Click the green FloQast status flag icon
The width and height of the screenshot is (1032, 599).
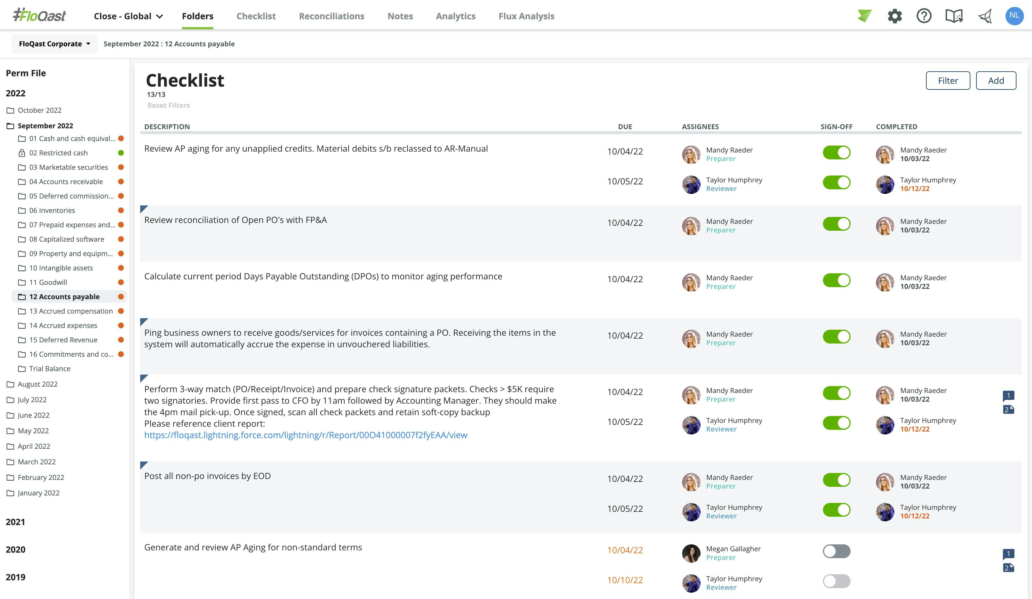tap(864, 16)
